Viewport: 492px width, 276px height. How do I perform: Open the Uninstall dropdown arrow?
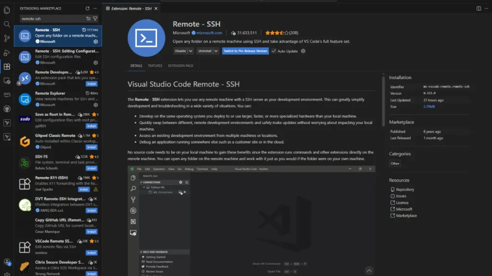tap(216, 51)
